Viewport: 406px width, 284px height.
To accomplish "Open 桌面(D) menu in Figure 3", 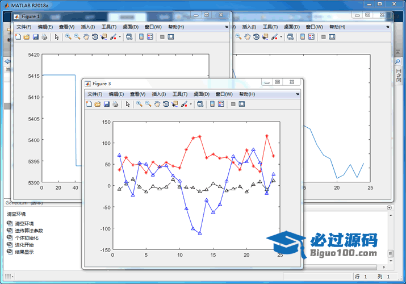I will 202,94.
